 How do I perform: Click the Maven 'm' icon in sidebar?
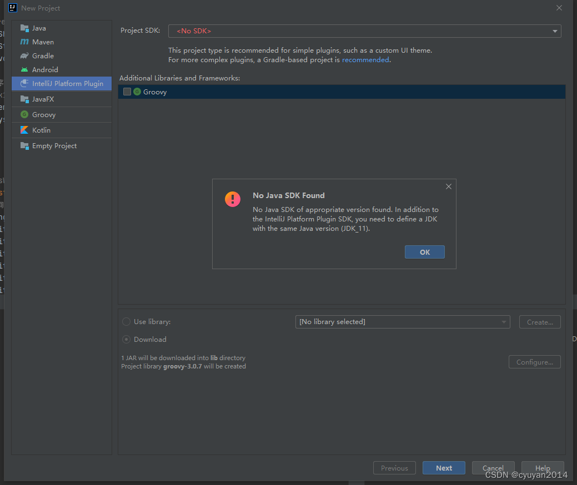24,42
